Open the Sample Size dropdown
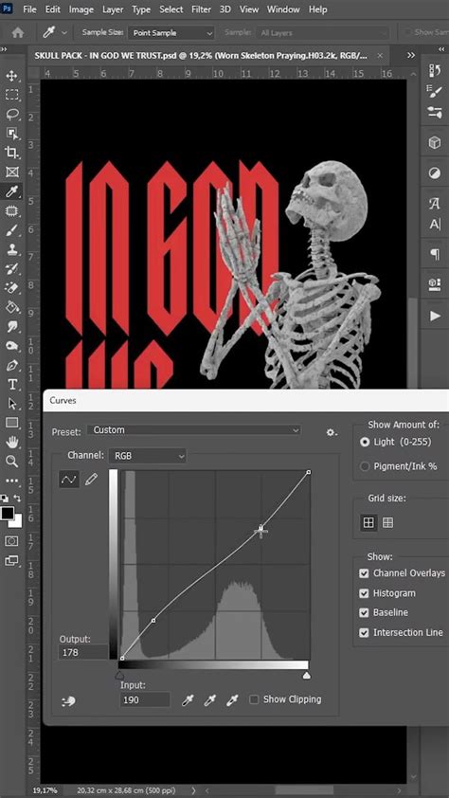Screen dimensions: 449x798 171,32
